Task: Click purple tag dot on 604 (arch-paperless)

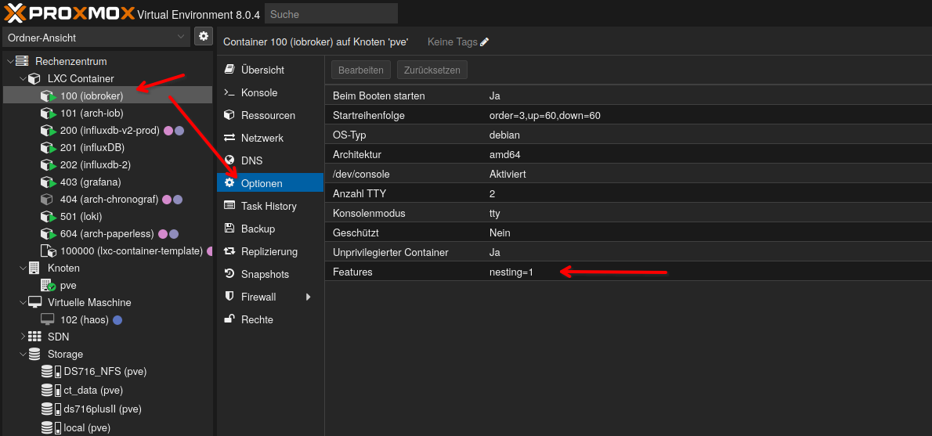Action: coord(174,233)
